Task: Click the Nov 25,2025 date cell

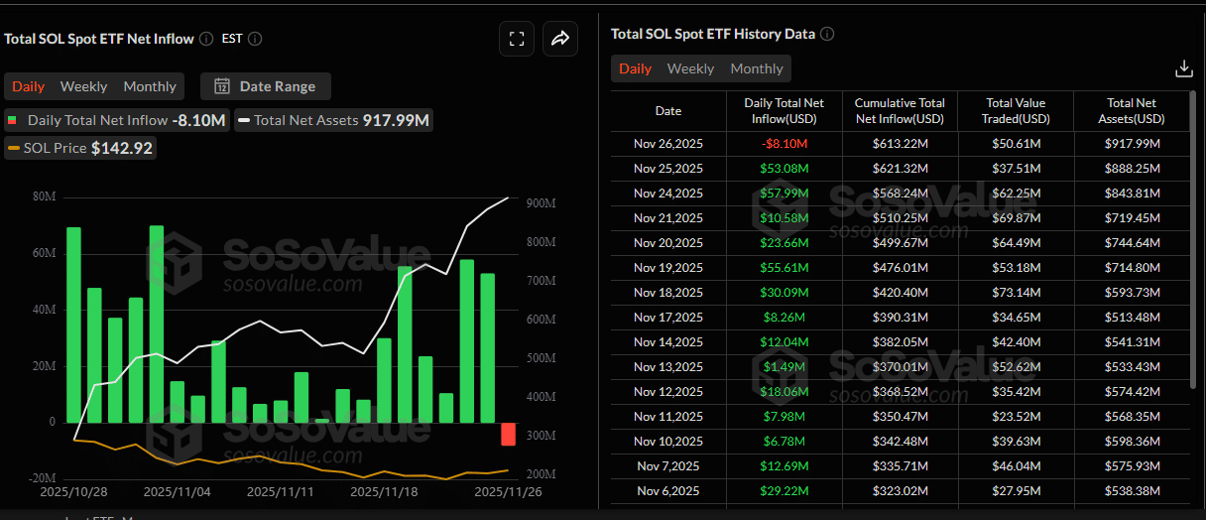Action: (668, 169)
